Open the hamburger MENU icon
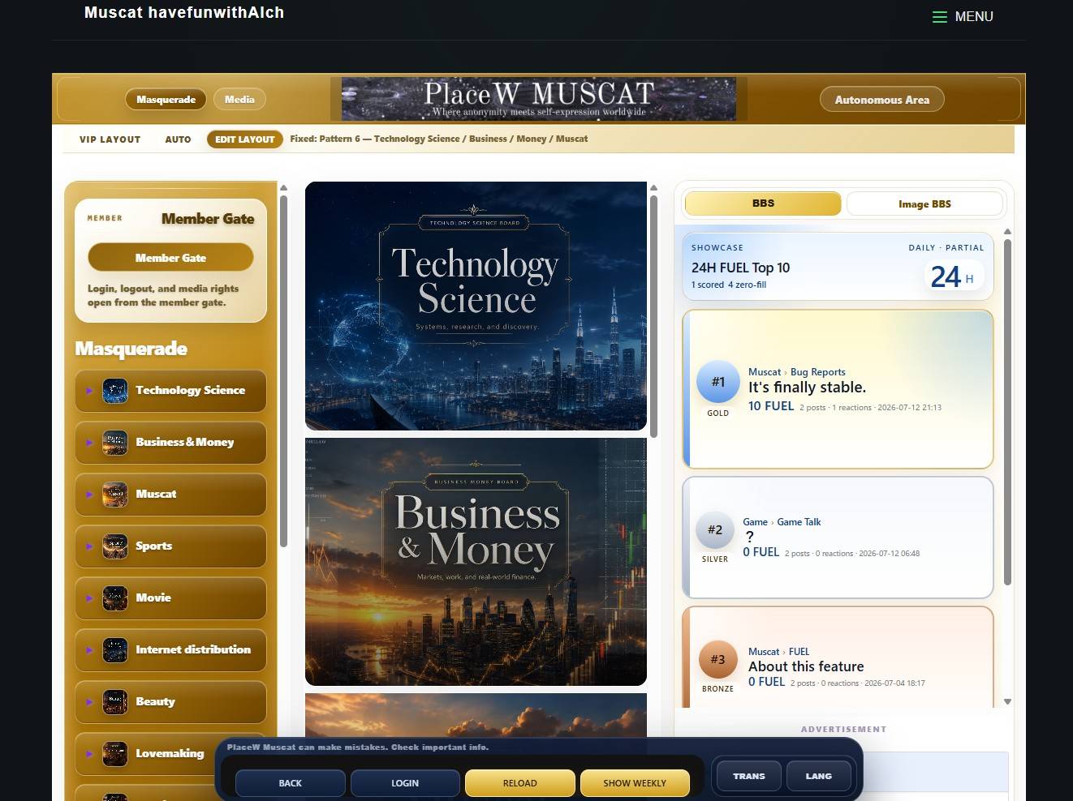The height and width of the screenshot is (801, 1073). [939, 16]
